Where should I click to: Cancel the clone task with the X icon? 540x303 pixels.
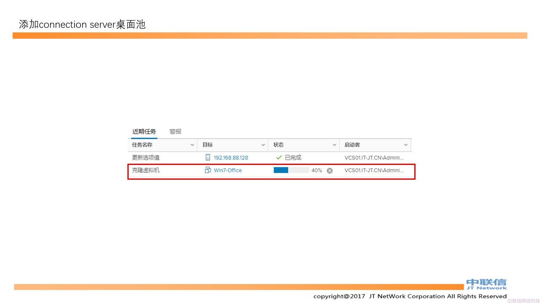pyautogui.click(x=330, y=170)
